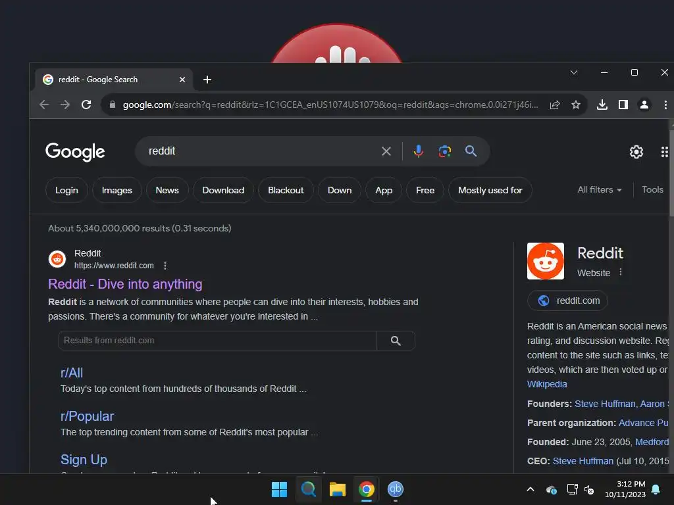Viewport: 674px width, 505px height.
Task: Click in the Google search box containing reddit
Action: (262, 151)
